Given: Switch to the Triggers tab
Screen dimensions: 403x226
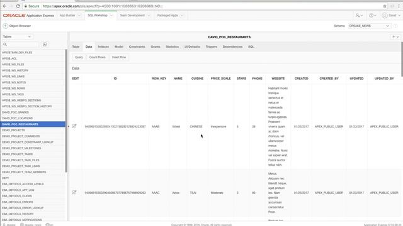Looking at the screenshot, I should coord(212,46).
